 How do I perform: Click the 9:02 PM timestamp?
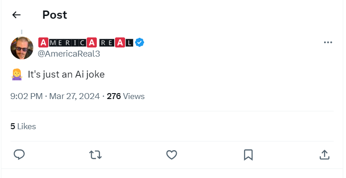point(26,96)
